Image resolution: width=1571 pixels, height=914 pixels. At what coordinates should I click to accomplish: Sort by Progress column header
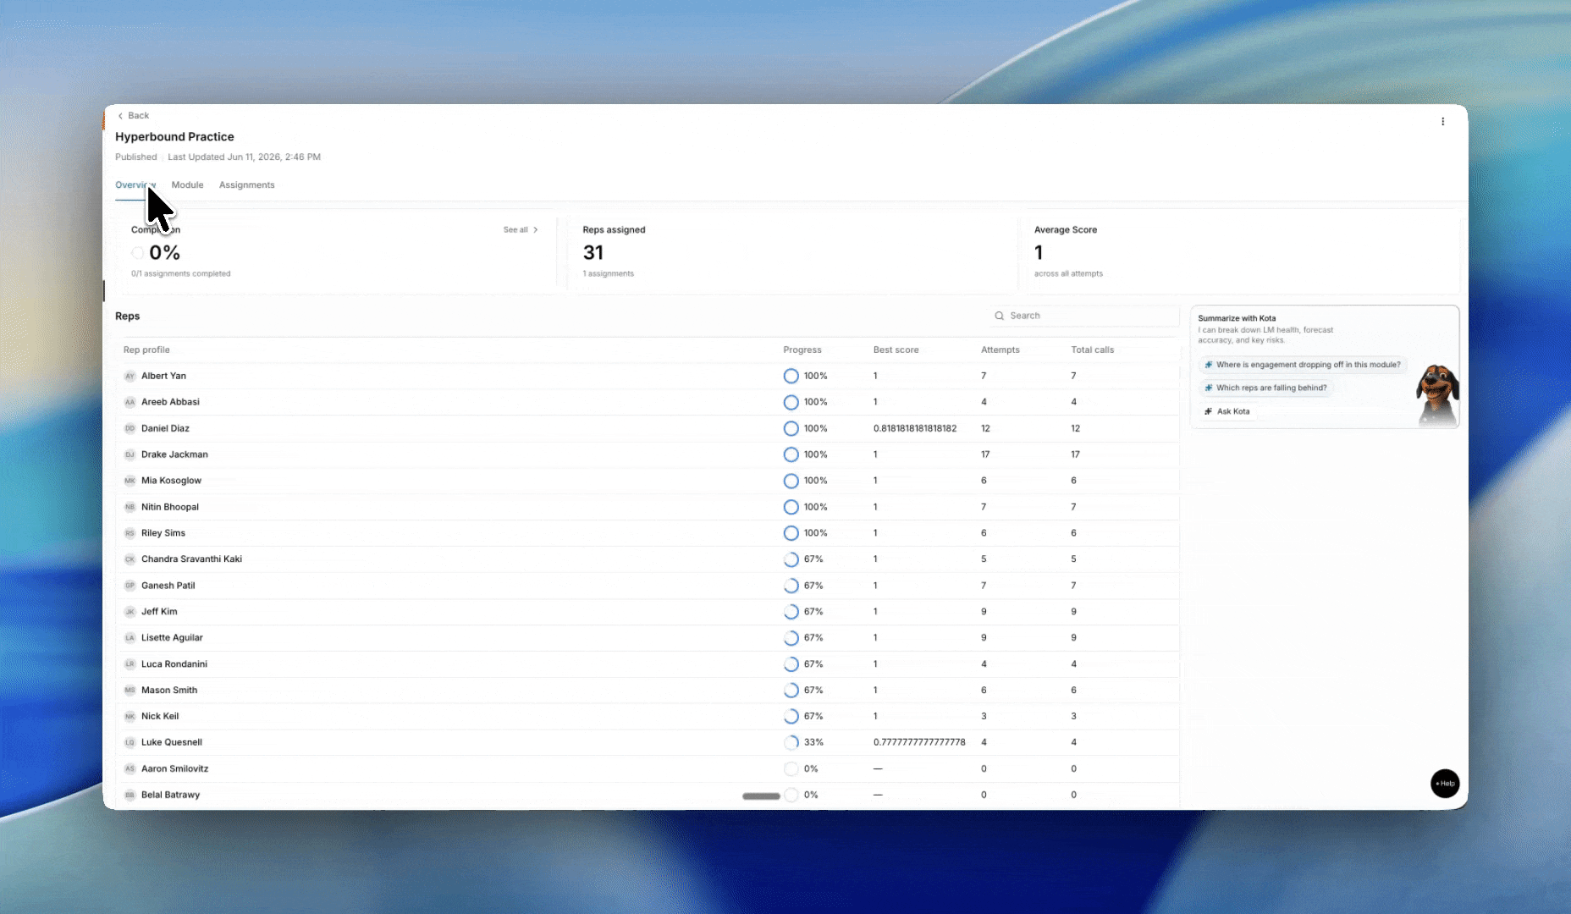pos(802,350)
